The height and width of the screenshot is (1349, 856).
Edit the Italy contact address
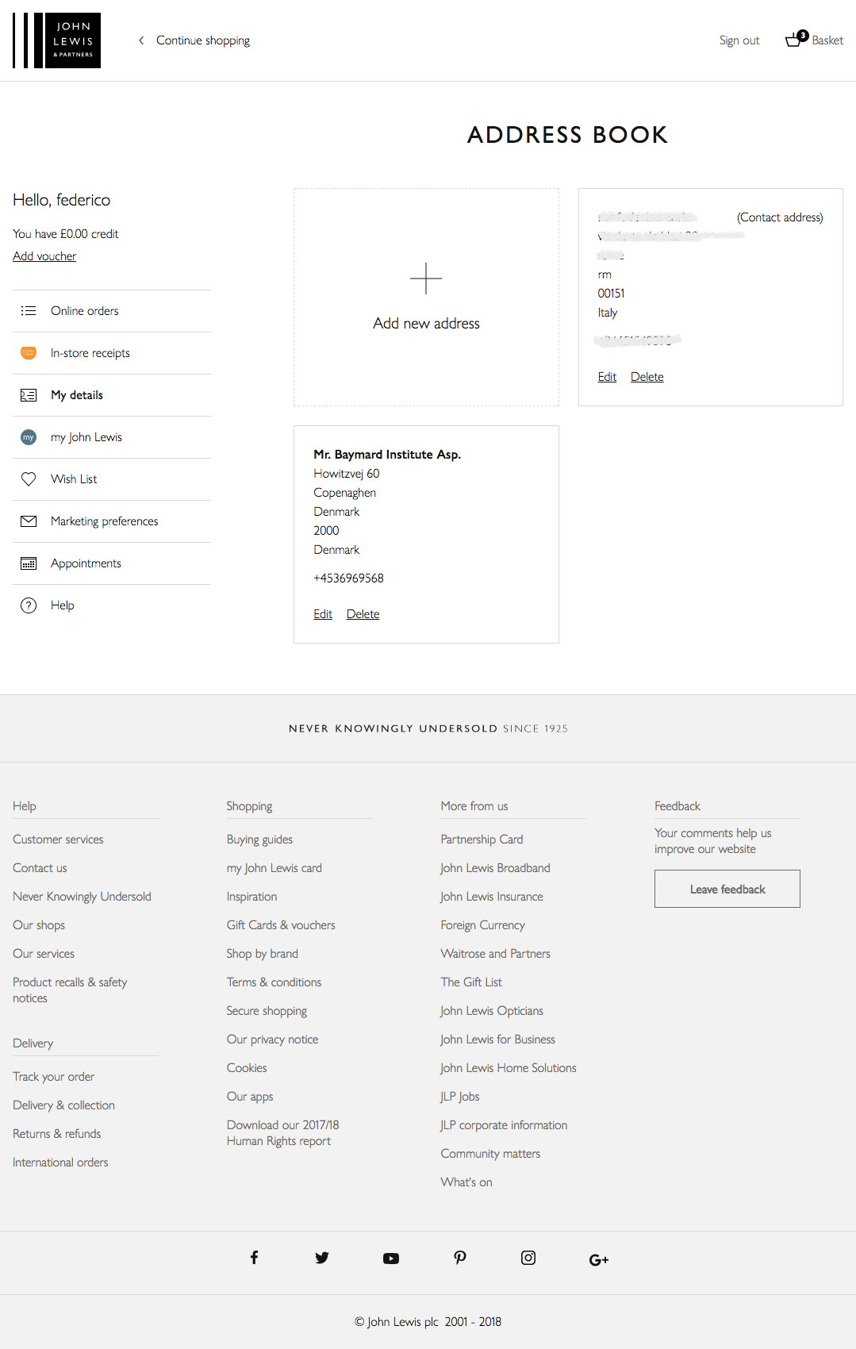click(x=607, y=377)
